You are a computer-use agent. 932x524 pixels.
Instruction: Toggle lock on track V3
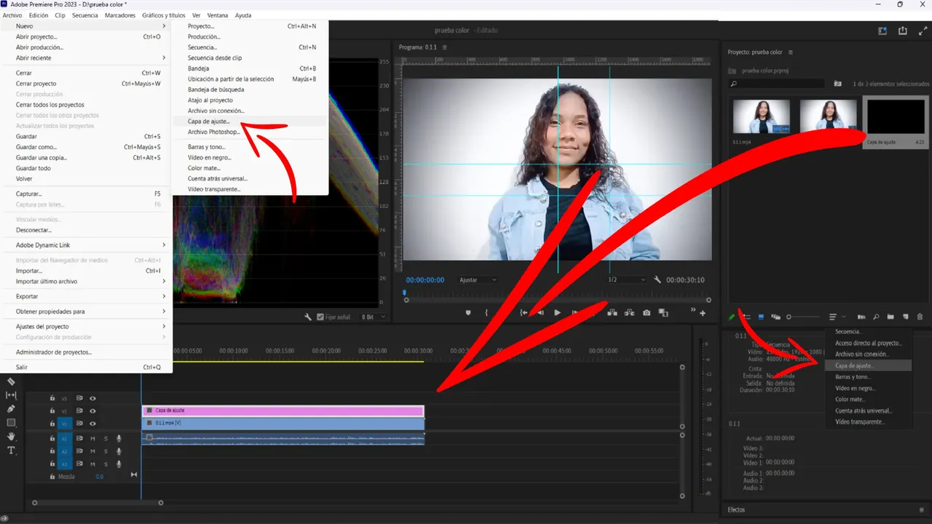click(52, 399)
